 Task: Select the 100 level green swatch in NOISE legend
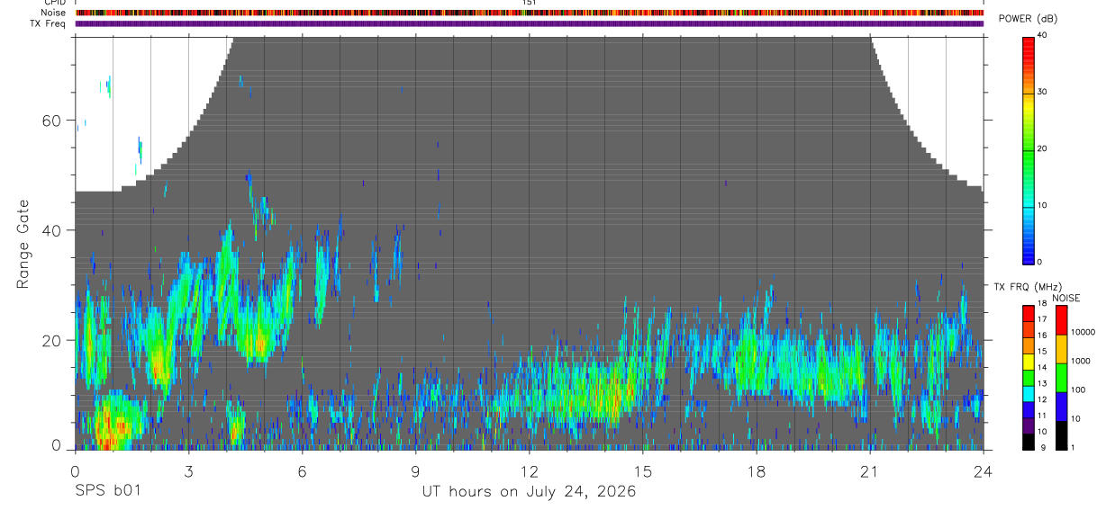(1061, 377)
